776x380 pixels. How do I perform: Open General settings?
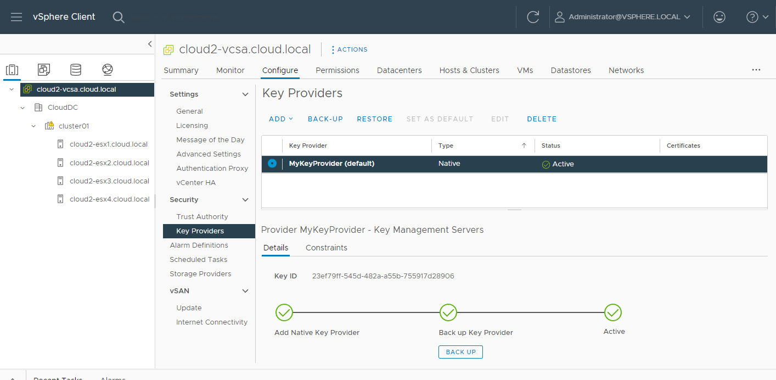click(189, 111)
